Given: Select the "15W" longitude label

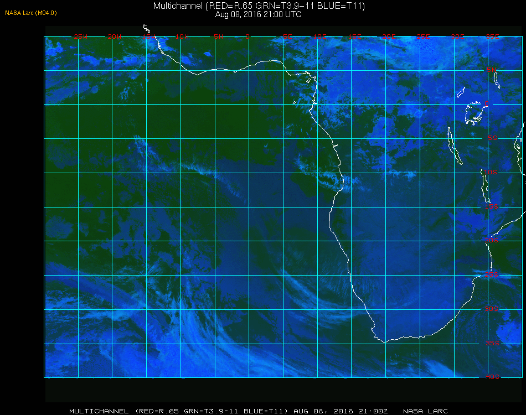Looking at the screenshot, I should pos(148,37).
